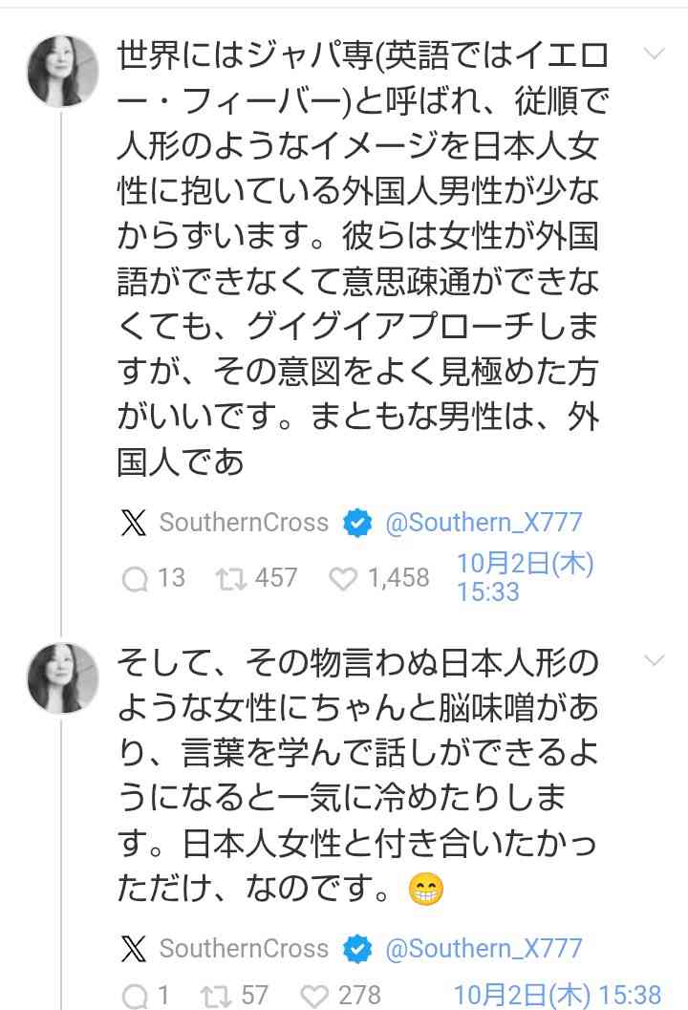The width and height of the screenshot is (688, 1010).
Task: Open @Southern_X777 handle in first tweet
Action: (484, 523)
